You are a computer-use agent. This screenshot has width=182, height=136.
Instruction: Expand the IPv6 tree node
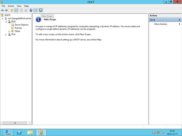tap(6, 34)
